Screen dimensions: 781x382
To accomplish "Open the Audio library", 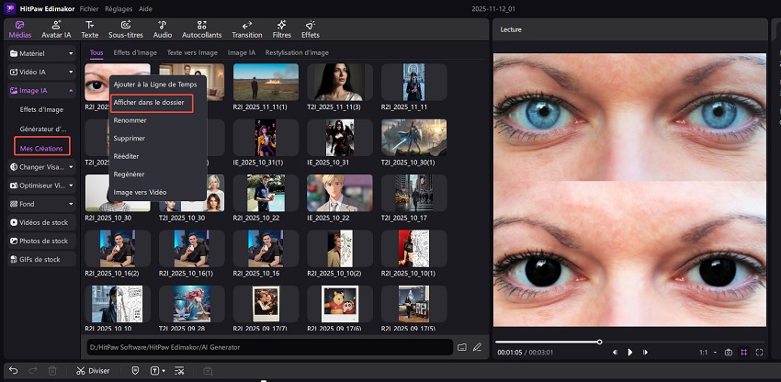I will coord(163,30).
